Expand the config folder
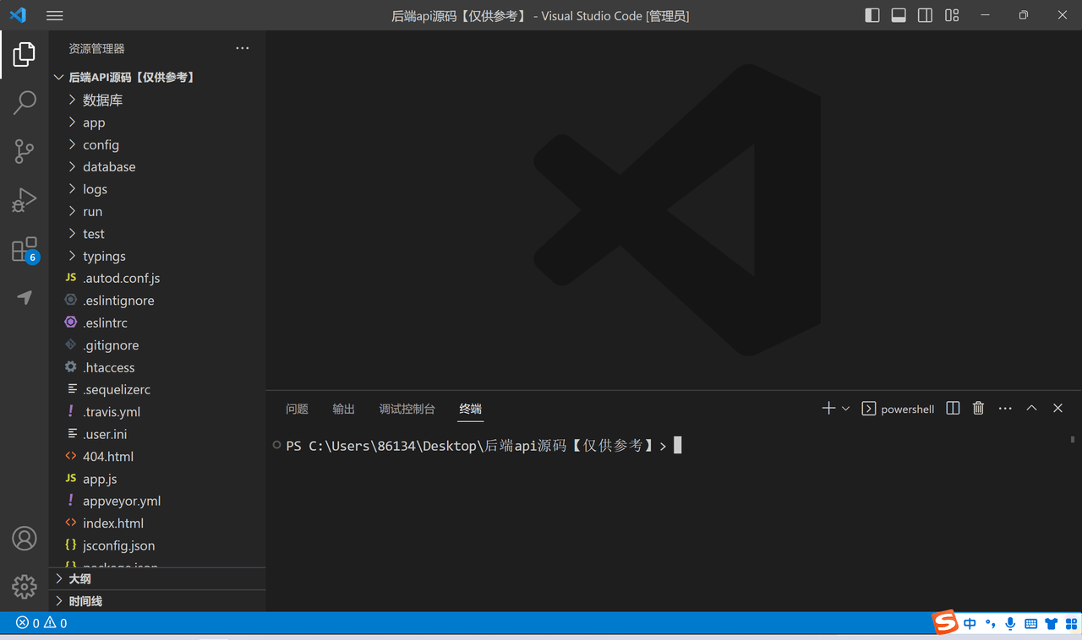This screenshot has width=1082, height=640. coord(157,144)
